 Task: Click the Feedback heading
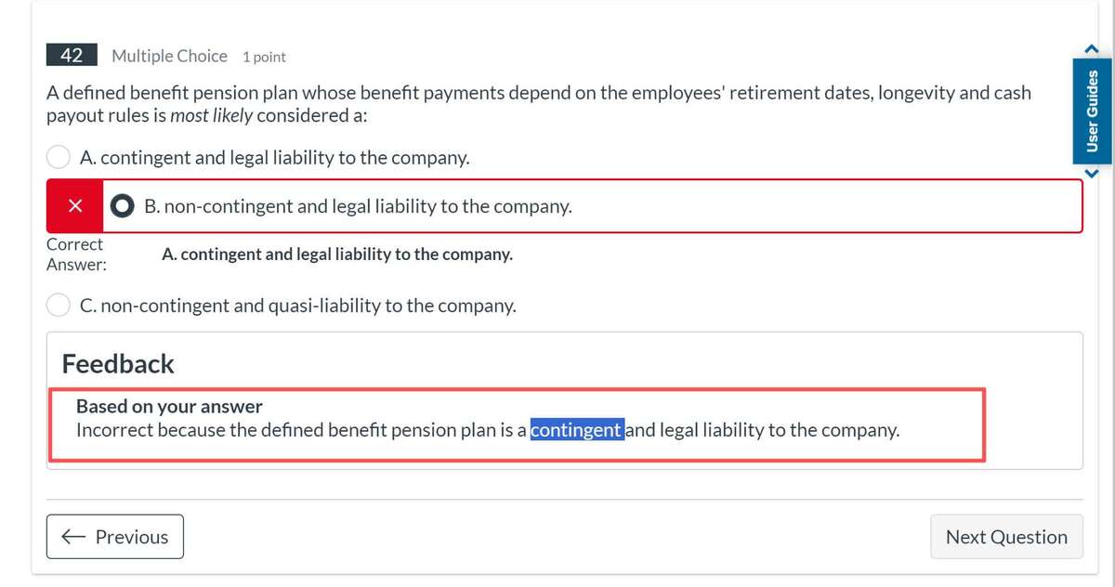pos(118,364)
